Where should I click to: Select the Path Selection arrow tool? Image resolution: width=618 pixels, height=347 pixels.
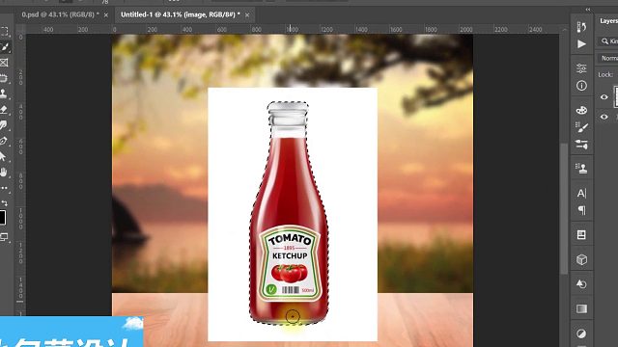(x=4, y=156)
